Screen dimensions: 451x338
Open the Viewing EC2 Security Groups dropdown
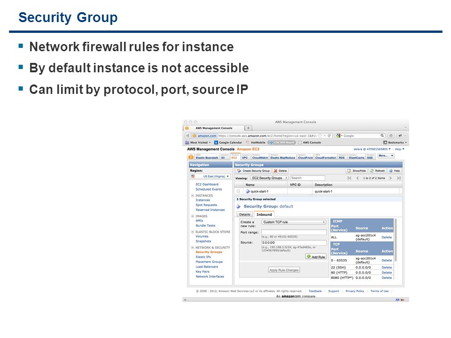[269, 178]
